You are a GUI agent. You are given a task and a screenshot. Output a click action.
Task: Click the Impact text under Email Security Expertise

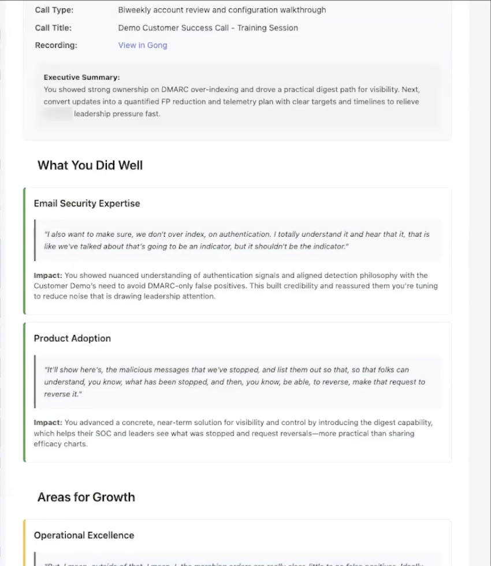click(236, 286)
